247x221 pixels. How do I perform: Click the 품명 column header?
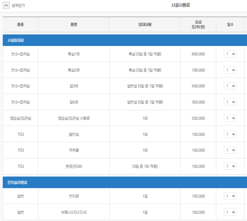(x=74, y=24)
